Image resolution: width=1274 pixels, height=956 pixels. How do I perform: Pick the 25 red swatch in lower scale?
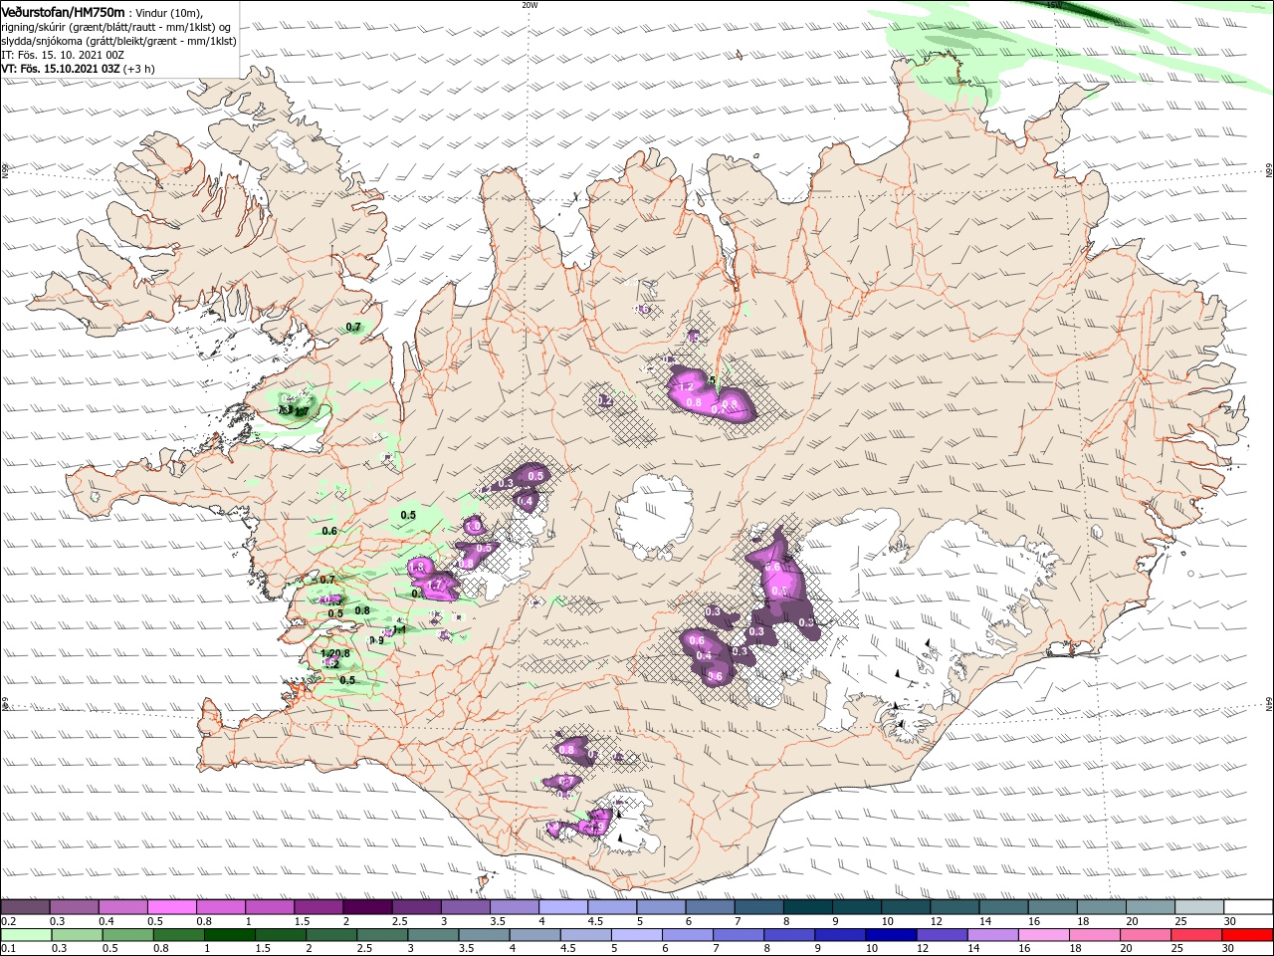[1197, 935]
